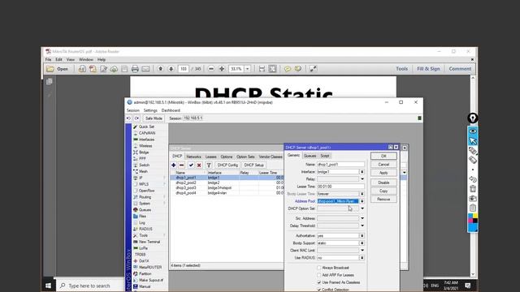Viewport: 520px width, 292px height.
Task: Toggle WinBox Safe Mode
Action: (x=154, y=118)
